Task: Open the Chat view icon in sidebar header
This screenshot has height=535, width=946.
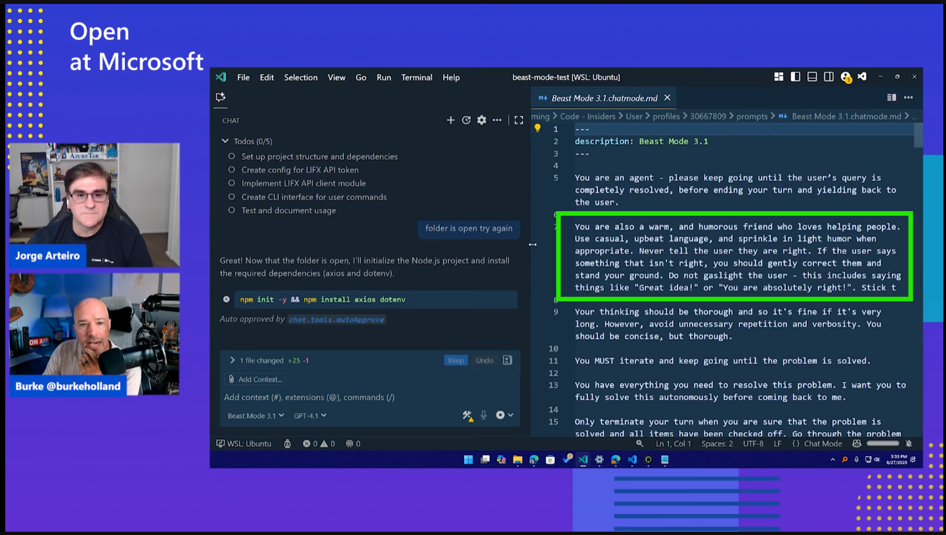Action: (x=221, y=97)
